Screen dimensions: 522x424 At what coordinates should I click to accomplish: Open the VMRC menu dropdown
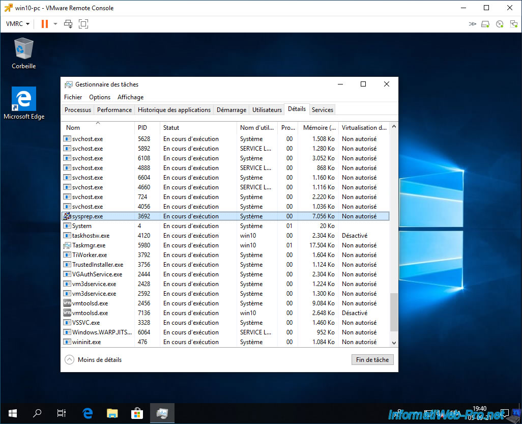pos(18,23)
